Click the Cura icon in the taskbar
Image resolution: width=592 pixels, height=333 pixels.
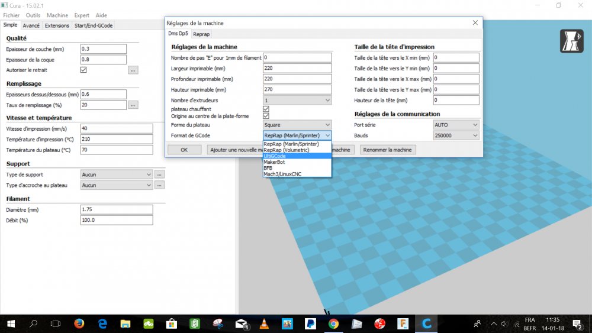coord(426,324)
